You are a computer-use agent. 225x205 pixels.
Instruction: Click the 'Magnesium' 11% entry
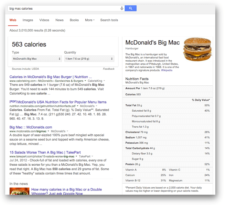point(189,181)
